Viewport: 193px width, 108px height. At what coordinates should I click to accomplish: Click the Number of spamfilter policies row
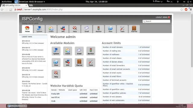point(126,93)
